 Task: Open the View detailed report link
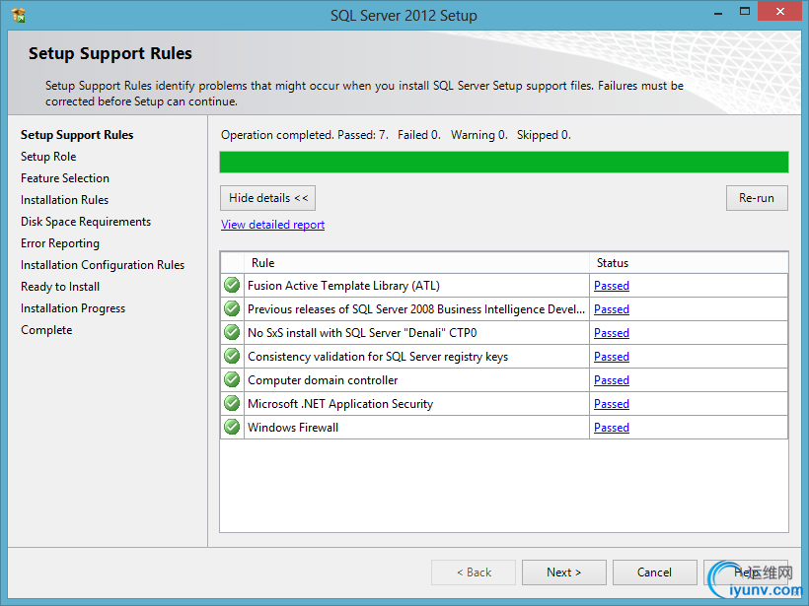click(x=272, y=225)
